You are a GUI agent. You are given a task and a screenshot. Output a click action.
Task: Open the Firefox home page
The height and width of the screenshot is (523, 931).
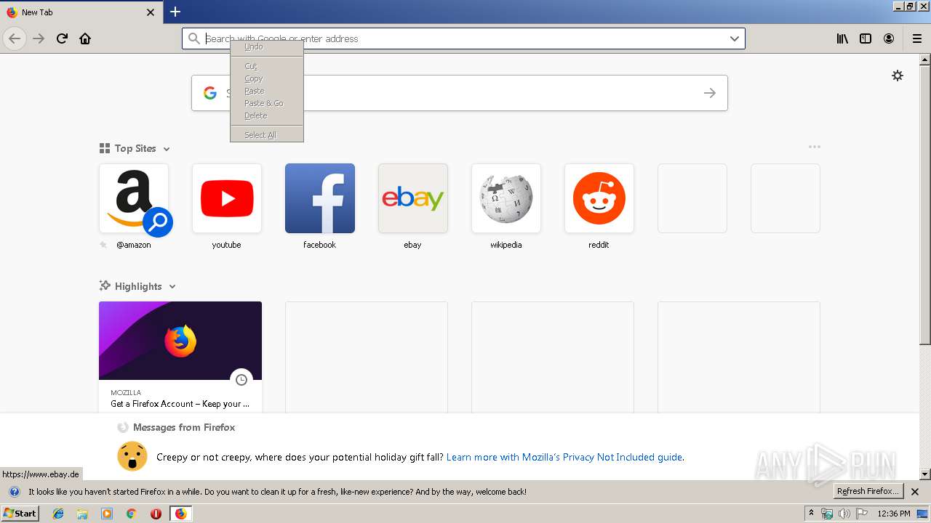pos(85,38)
